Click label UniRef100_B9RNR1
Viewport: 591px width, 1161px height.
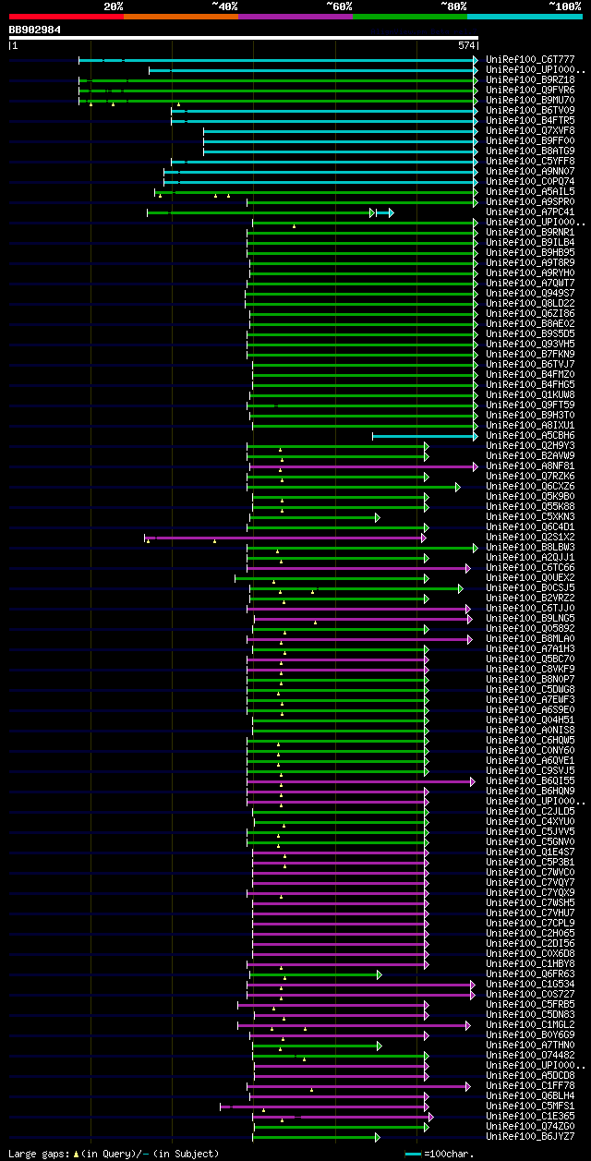(x=530, y=232)
